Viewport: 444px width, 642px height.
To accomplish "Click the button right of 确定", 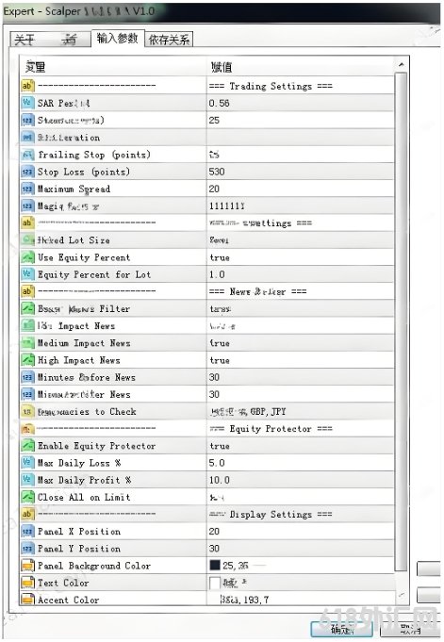I will (410, 630).
